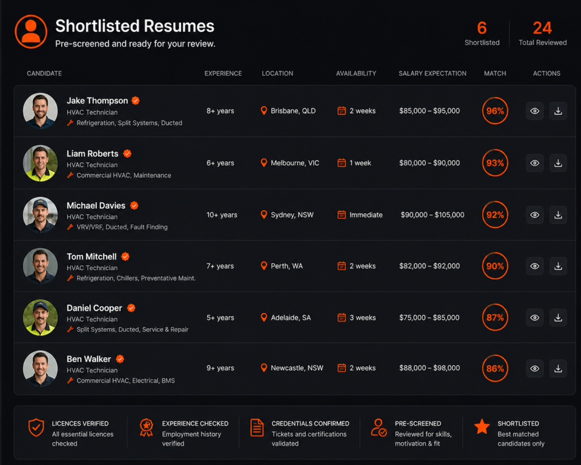Preview Daniel Cooper's resume via eye icon

tap(534, 318)
